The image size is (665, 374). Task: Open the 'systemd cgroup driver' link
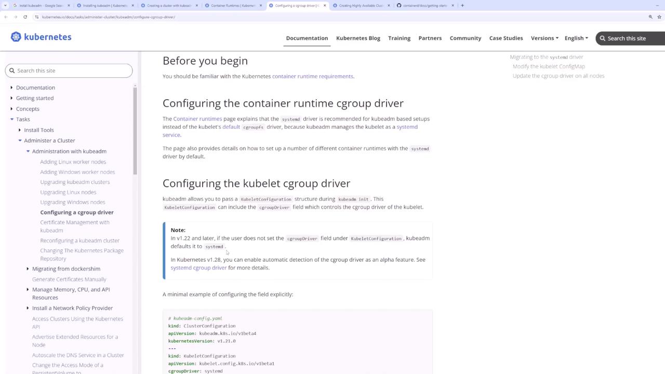coord(198,268)
